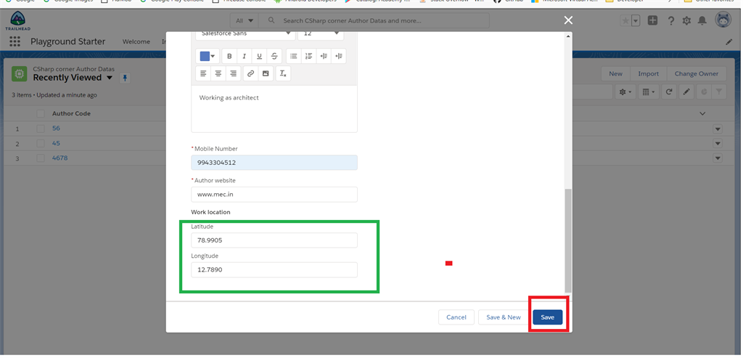The height and width of the screenshot is (358, 743).
Task: Click the Latitude field
Action: pos(274,240)
